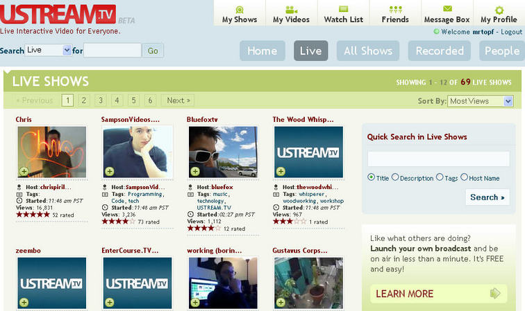The image size is (525, 311).
Task: Select the Live tab
Action: click(310, 51)
